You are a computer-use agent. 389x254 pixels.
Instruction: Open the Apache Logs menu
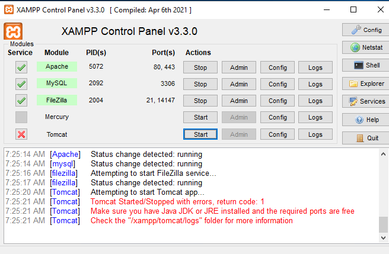pyautogui.click(x=315, y=67)
